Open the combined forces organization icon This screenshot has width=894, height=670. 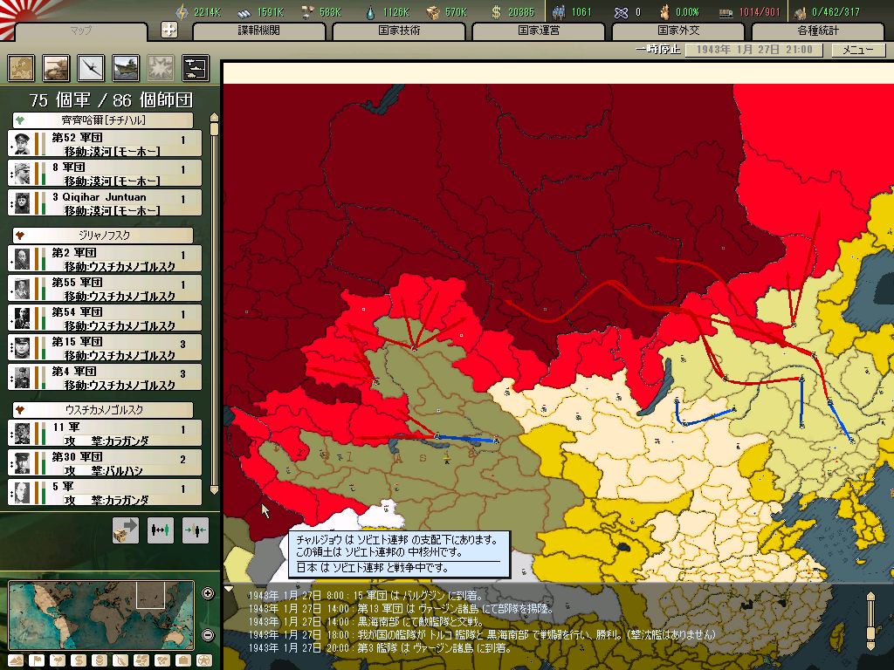(x=196, y=68)
